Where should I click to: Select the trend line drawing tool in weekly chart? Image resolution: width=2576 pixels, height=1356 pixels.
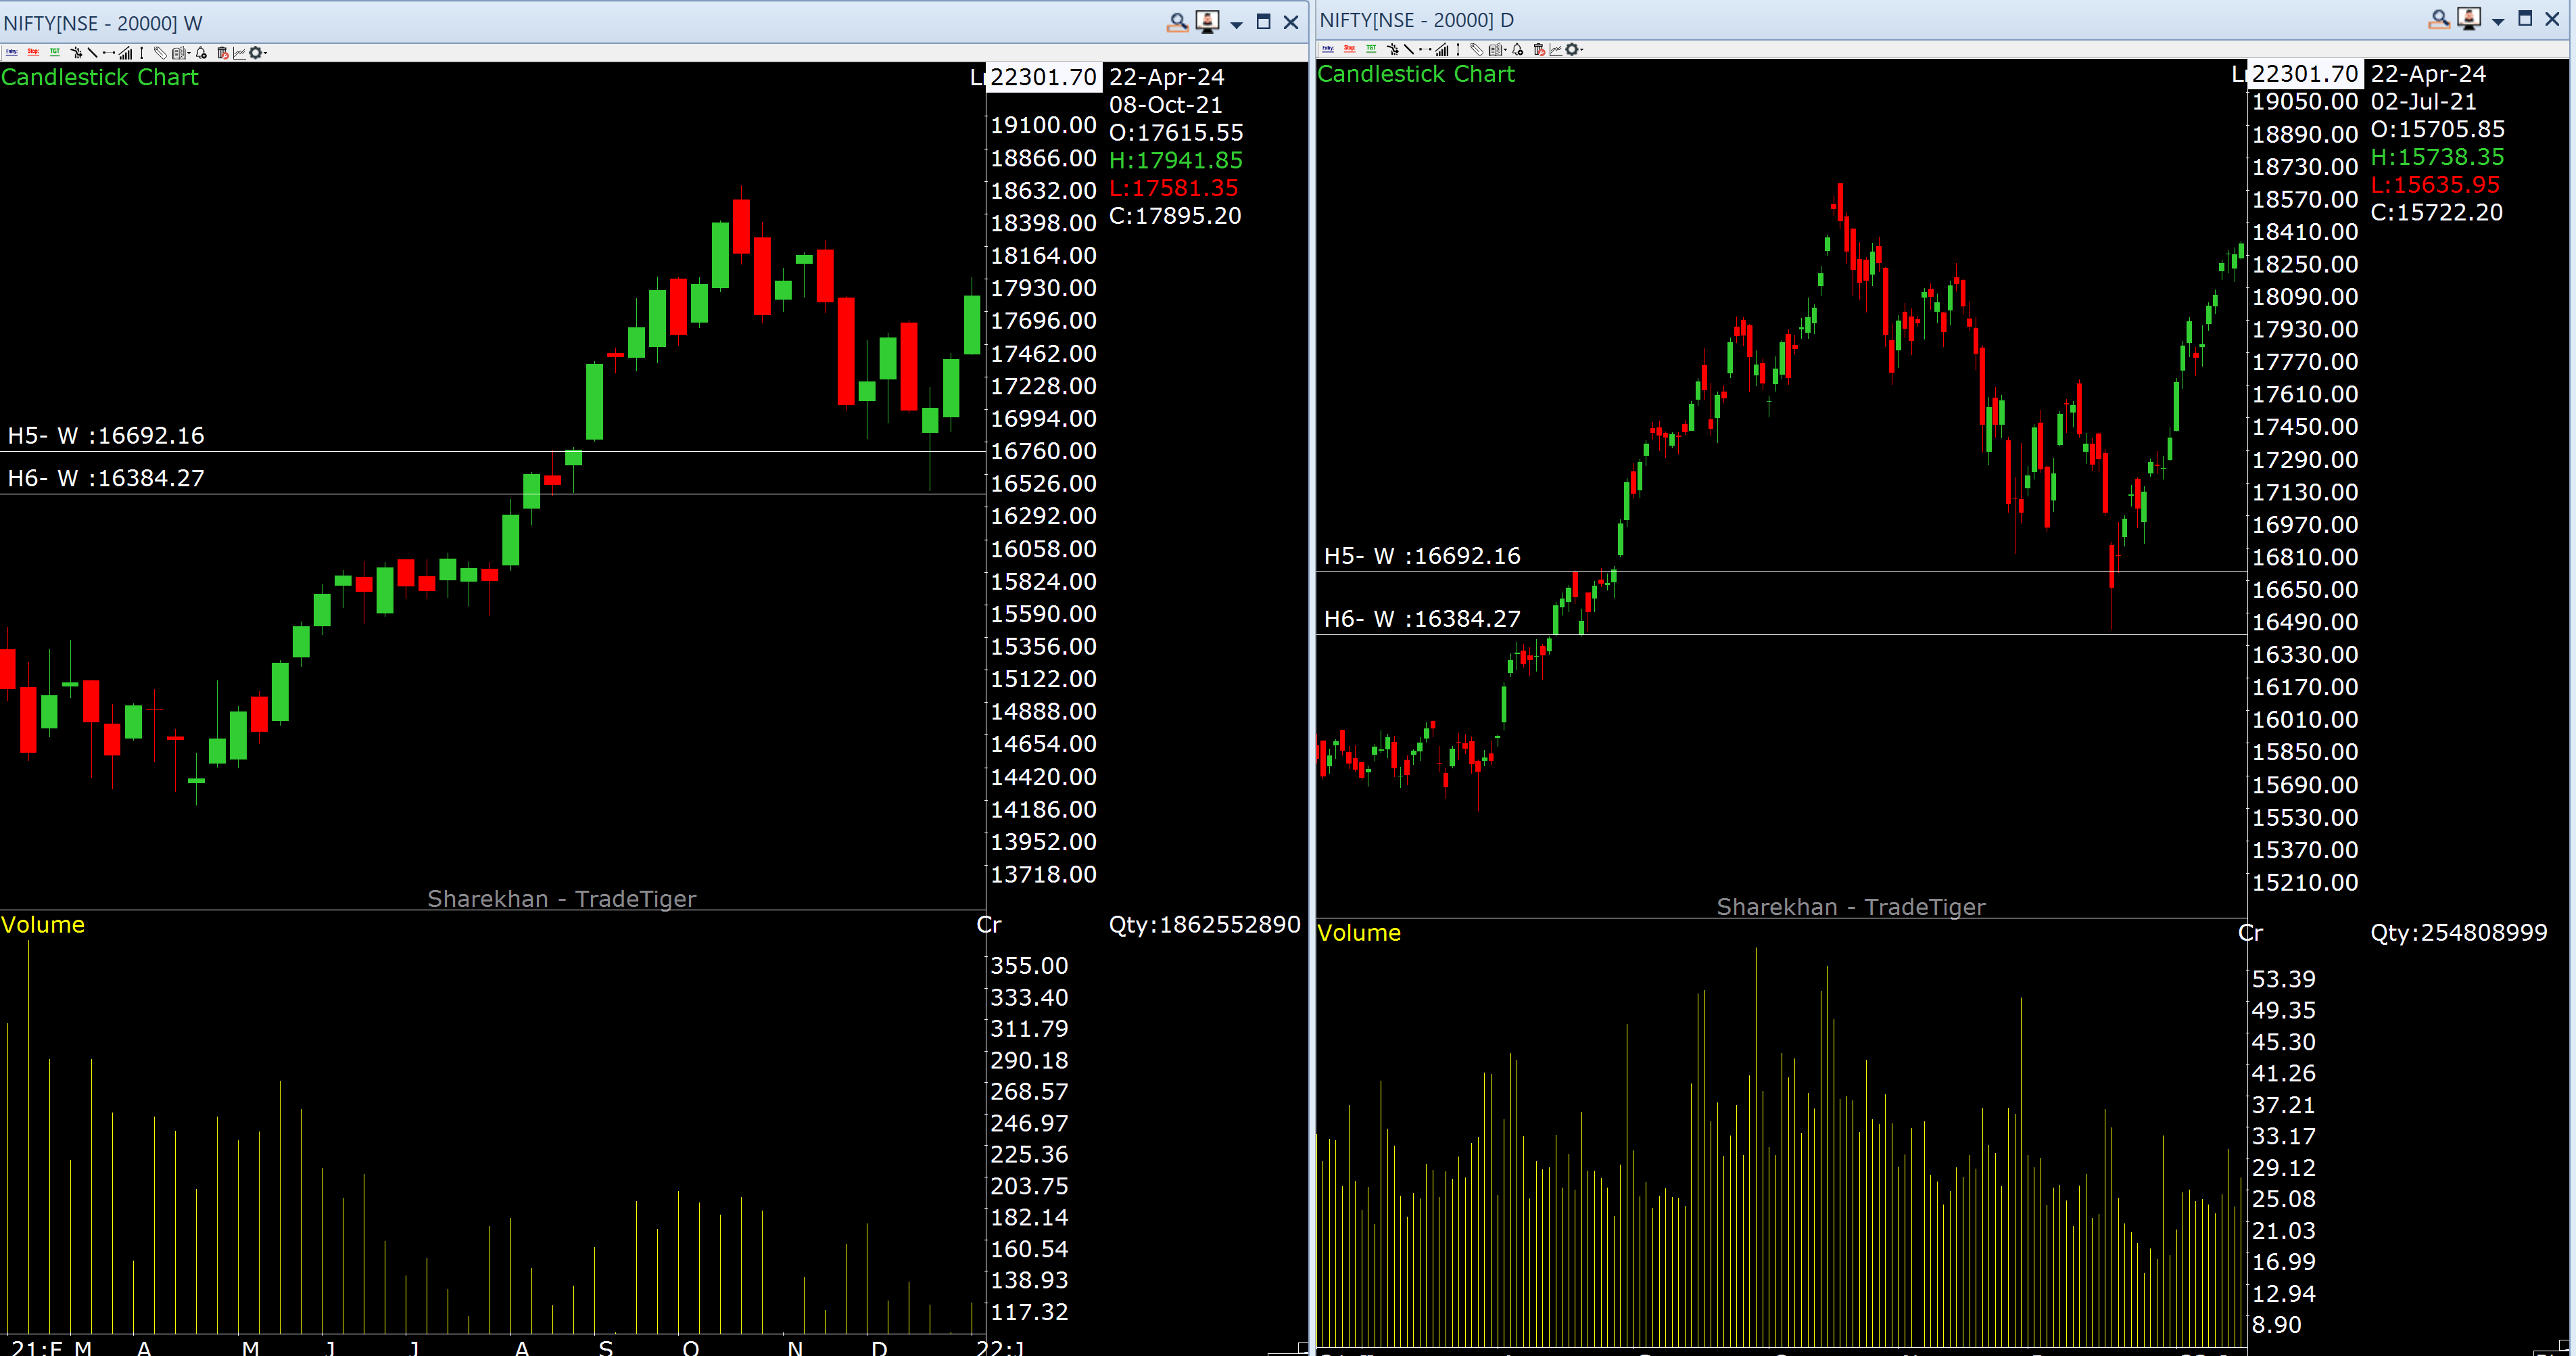(92, 53)
